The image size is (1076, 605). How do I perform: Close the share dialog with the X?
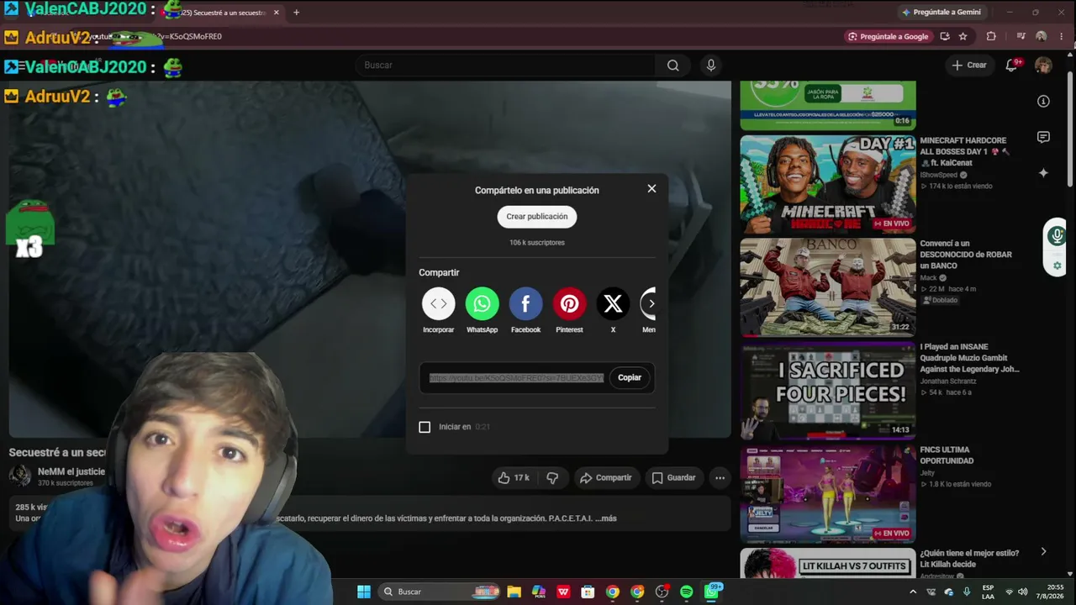tap(651, 188)
